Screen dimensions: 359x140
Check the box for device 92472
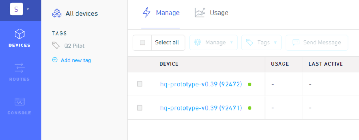140,84
